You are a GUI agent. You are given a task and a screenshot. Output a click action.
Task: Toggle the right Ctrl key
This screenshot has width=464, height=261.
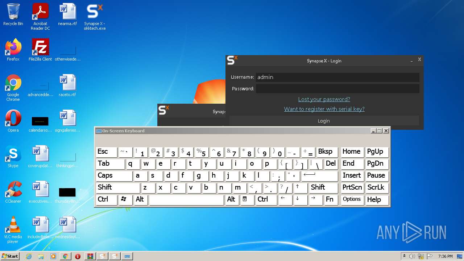tap(266, 200)
